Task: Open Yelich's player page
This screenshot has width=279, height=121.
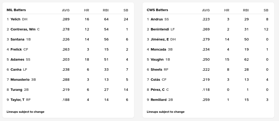Action: tap(15, 19)
